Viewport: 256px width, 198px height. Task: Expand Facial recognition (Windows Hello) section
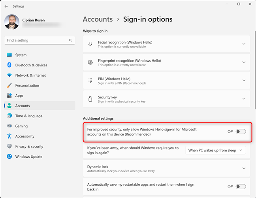244,44
